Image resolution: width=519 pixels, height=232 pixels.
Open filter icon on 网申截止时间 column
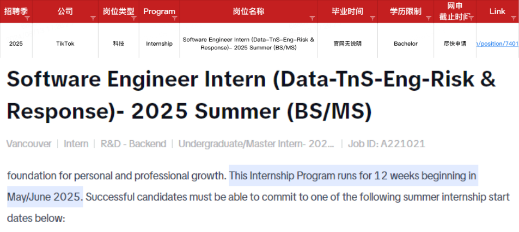click(471, 18)
